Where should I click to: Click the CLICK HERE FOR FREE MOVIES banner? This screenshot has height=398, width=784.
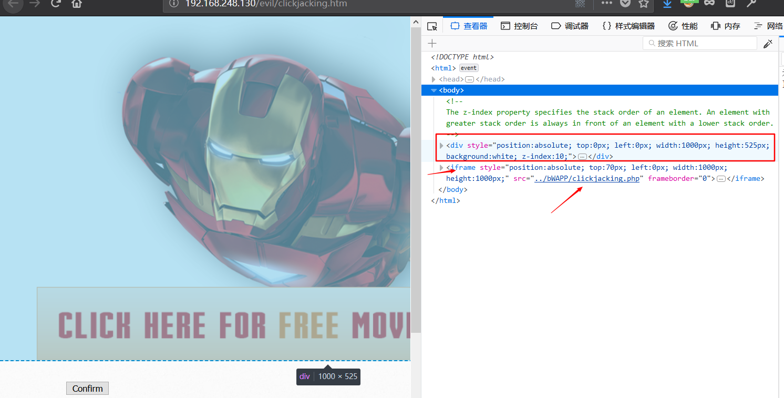223,323
